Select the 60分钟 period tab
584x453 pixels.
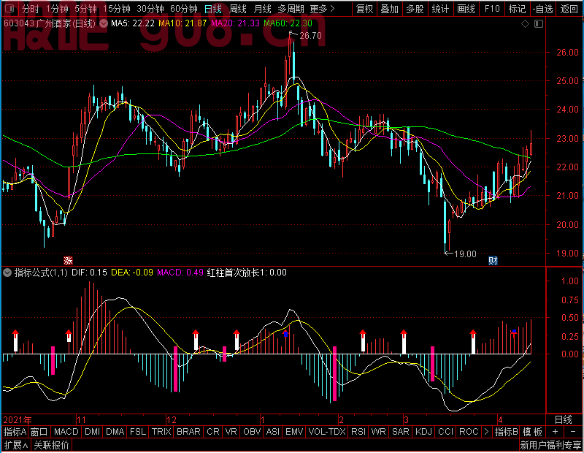(x=184, y=9)
